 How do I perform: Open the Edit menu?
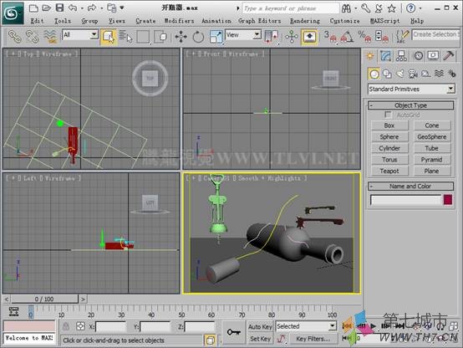pyautogui.click(x=38, y=21)
